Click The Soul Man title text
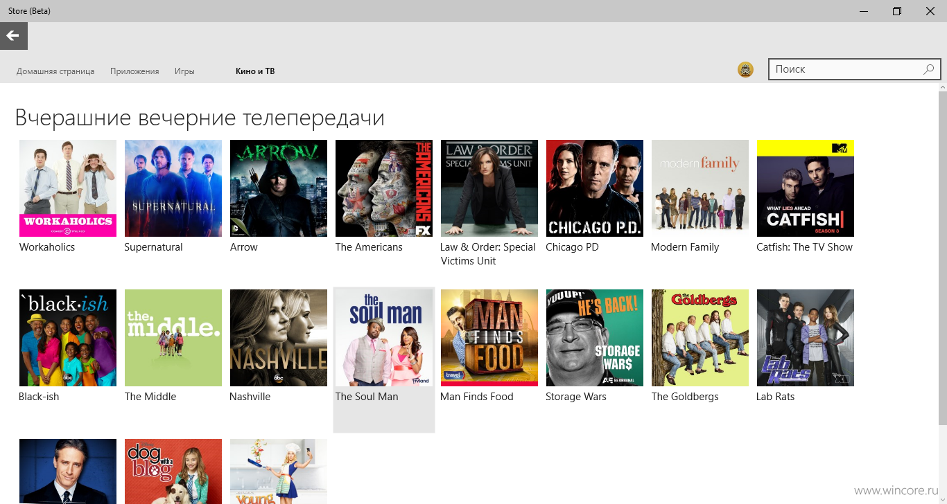Image resolution: width=947 pixels, height=504 pixels. click(x=367, y=397)
